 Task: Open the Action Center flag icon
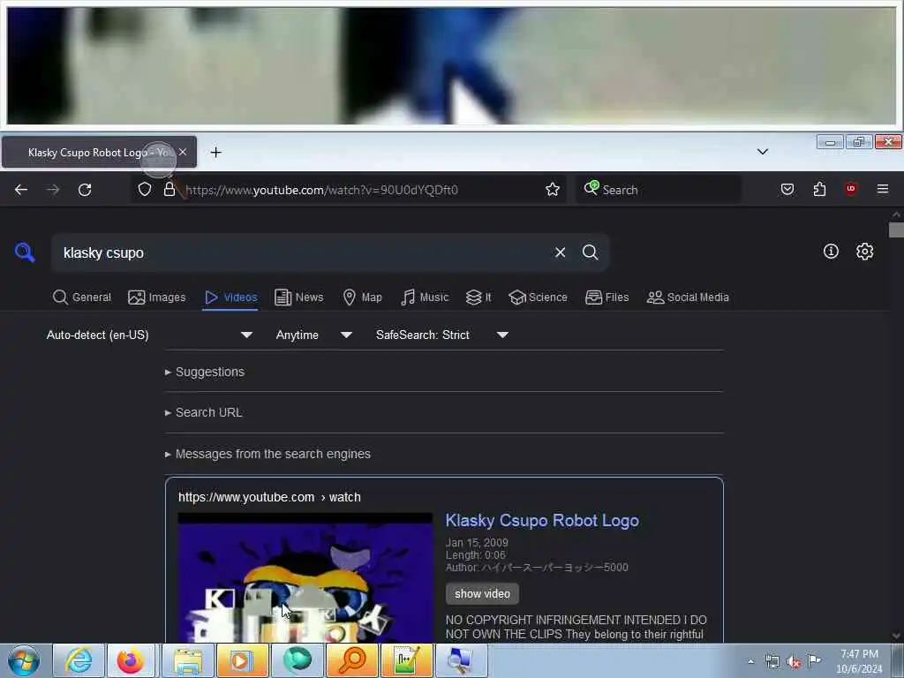pos(814,660)
